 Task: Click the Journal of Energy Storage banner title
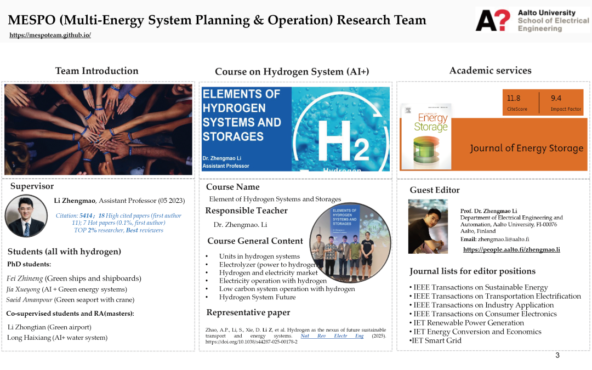click(526, 148)
